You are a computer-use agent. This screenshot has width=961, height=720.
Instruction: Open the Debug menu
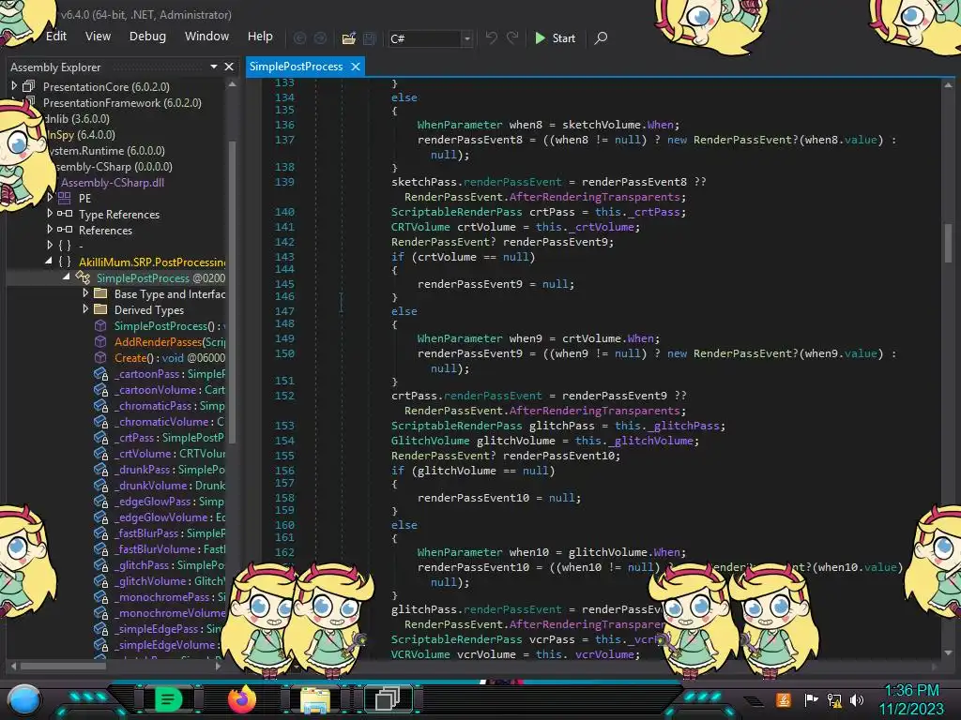pos(147,37)
